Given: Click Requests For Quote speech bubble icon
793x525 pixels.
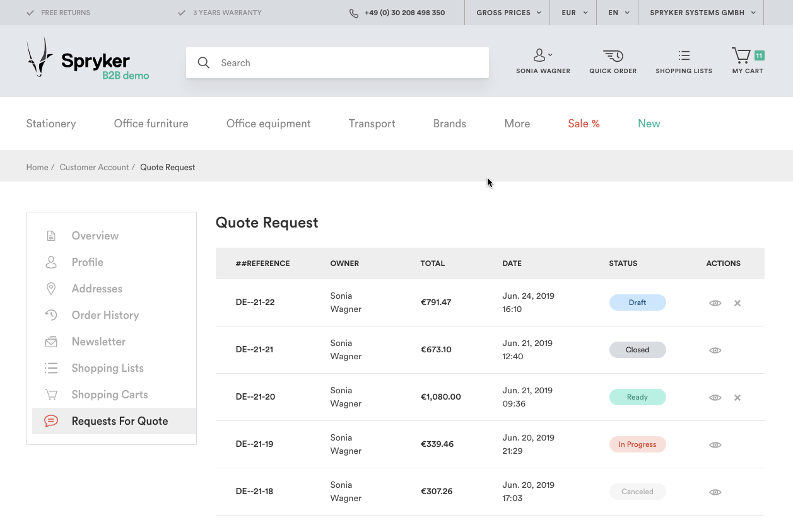Looking at the screenshot, I should [51, 421].
